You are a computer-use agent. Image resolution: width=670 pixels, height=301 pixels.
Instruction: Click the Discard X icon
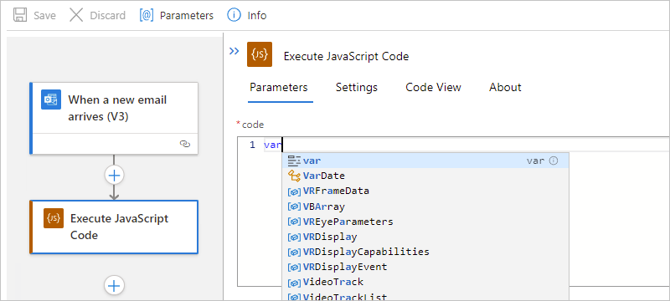point(76,15)
